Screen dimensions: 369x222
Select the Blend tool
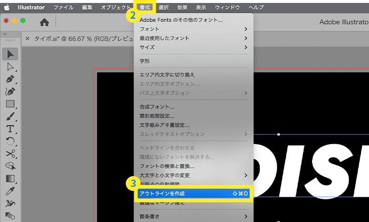tap(10, 216)
